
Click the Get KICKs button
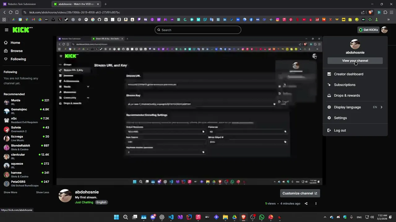point(368,30)
